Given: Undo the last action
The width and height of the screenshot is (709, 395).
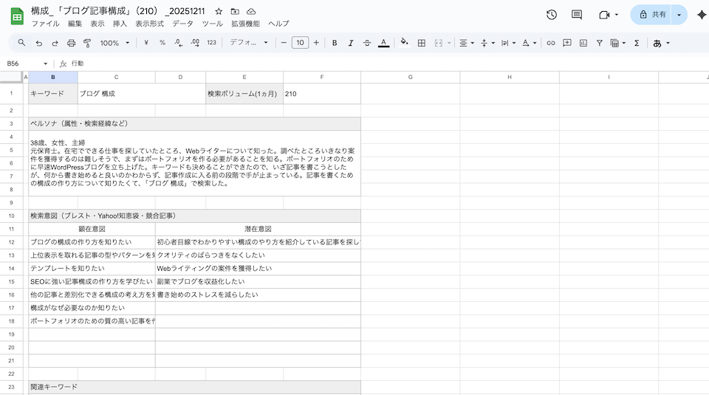Looking at the screenshot, I should (39, 43).
